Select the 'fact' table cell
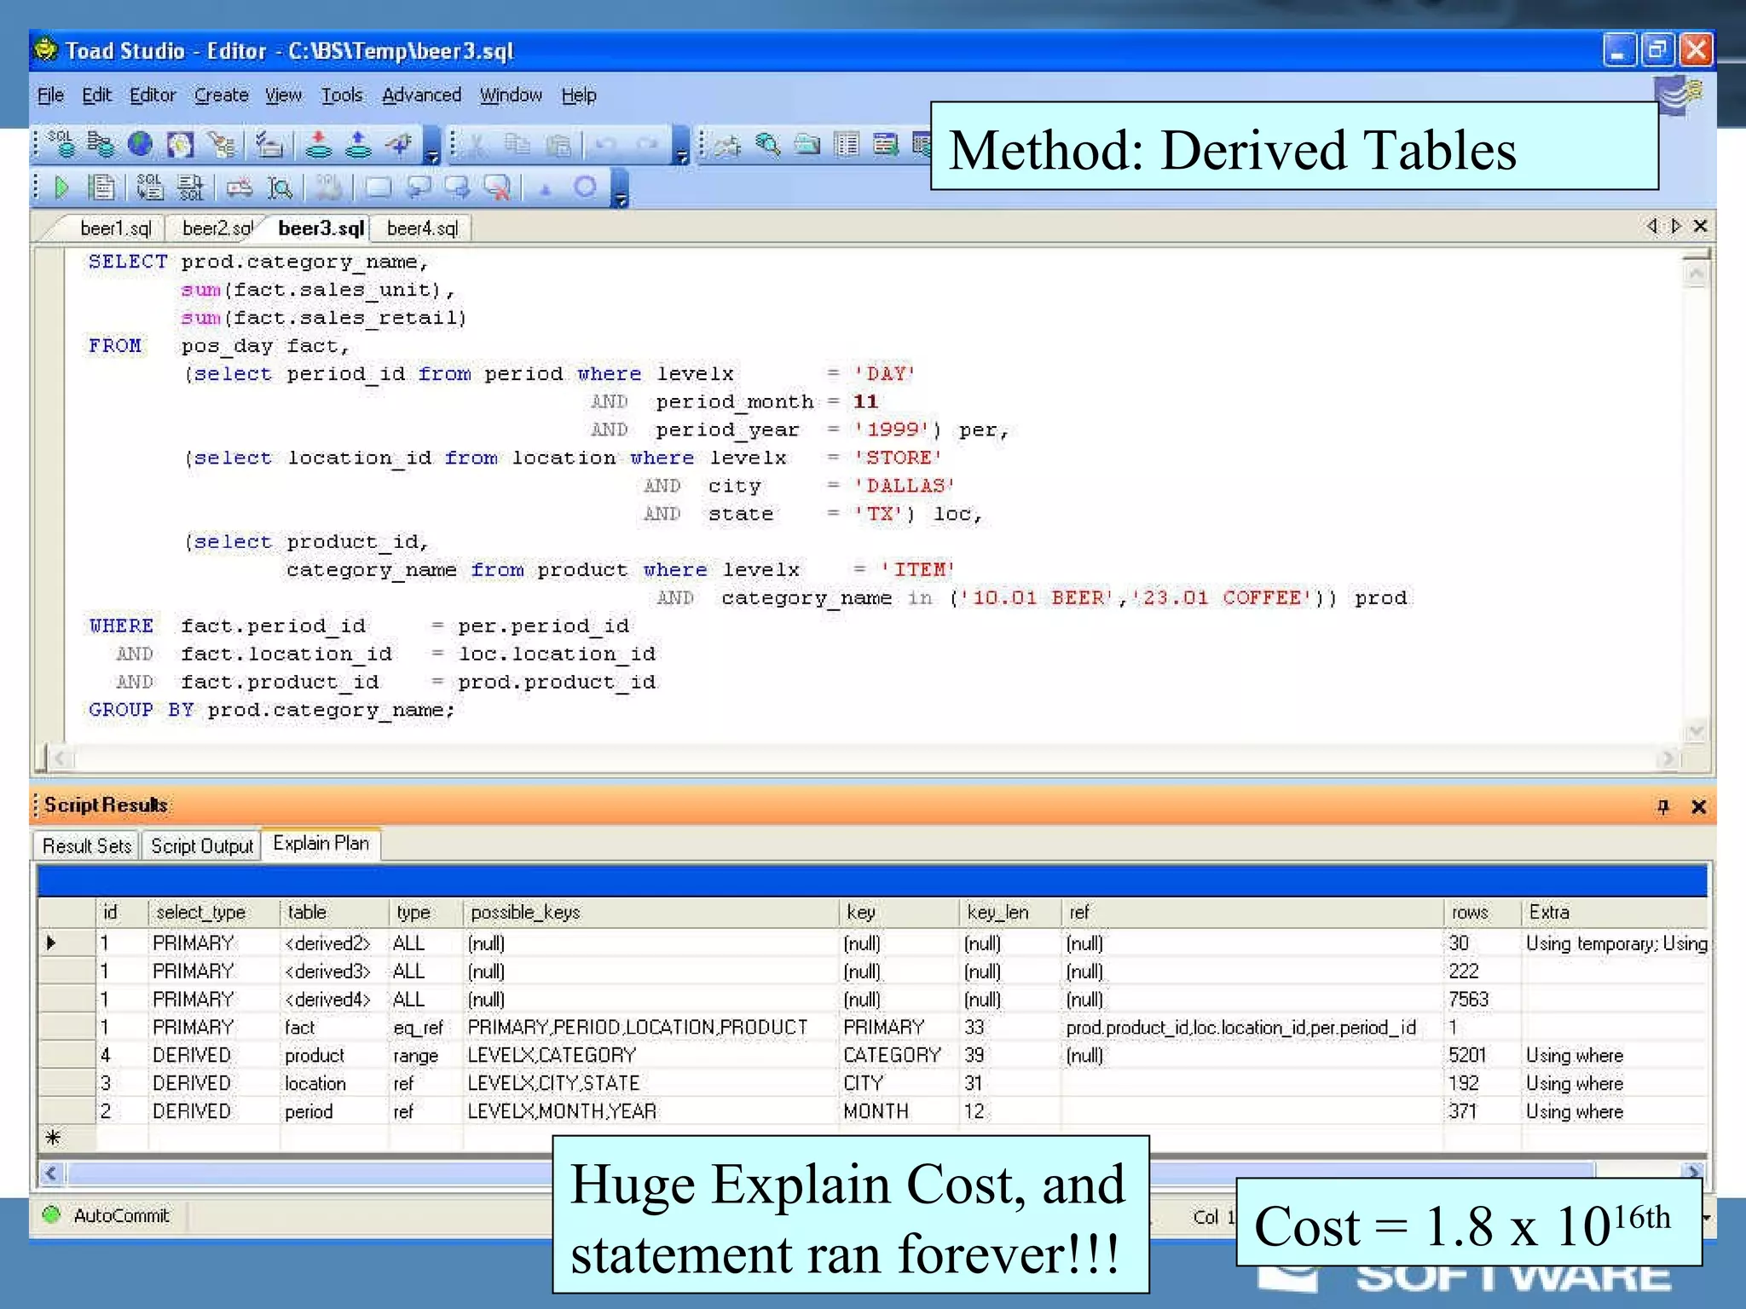This screenshot has height=1309, width=1746. (333, 1027)
